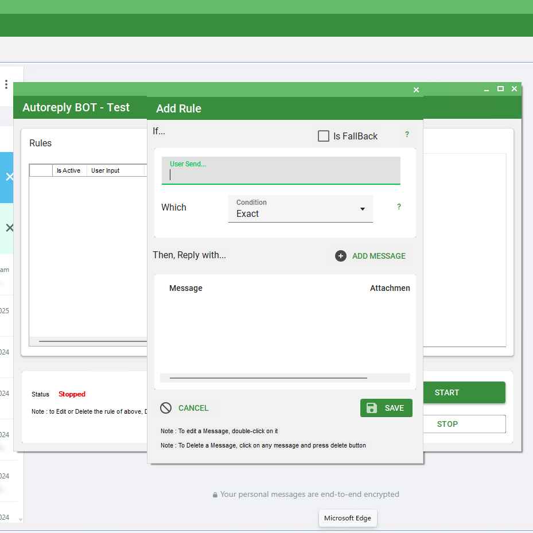Open the three-dot overflow menu

pyautogui.click(x=6, y=84)
